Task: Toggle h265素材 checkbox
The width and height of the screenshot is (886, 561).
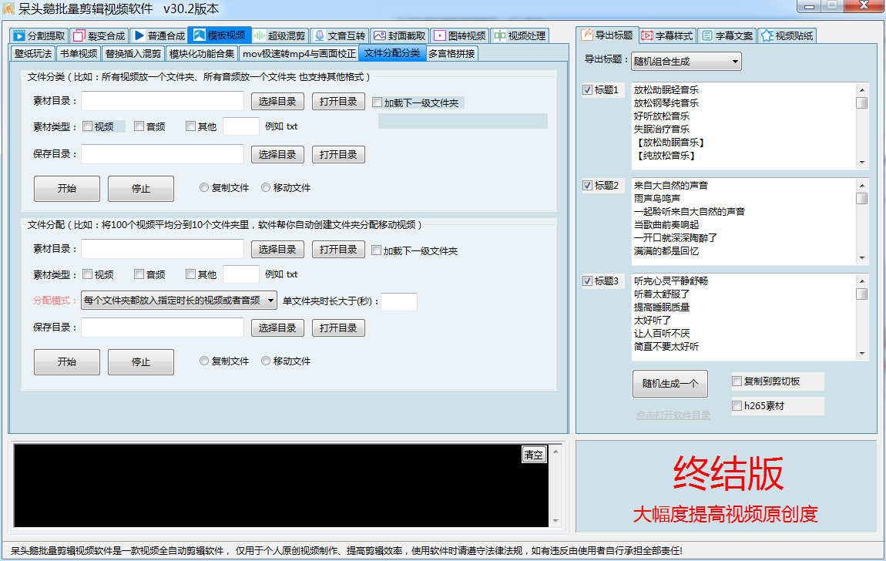Action: 737,405
